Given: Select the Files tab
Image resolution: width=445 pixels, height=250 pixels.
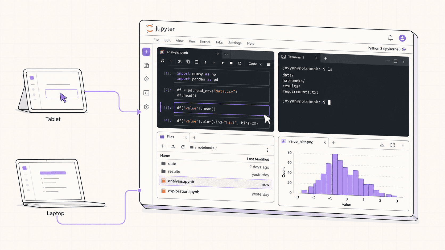Looking at the screenshot, I should (x=173, y=137).
